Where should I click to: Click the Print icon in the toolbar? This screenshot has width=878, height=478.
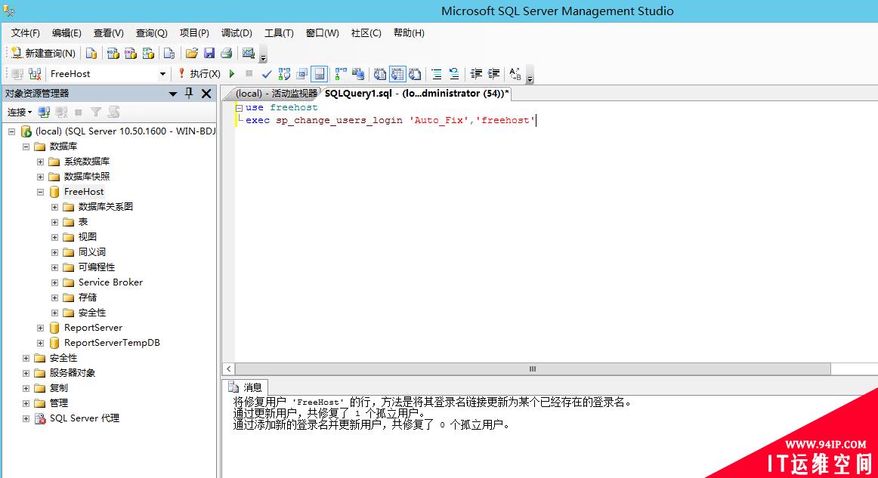[227, 53]
